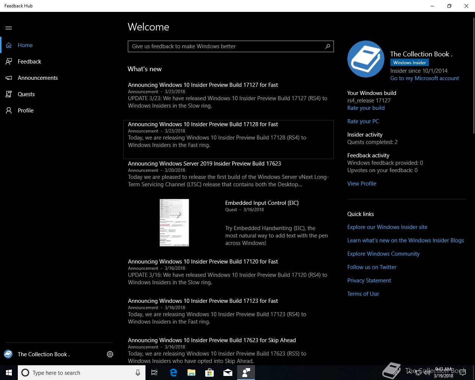Open Task View from taskbar
475x380 pixels.
pos(154,373)
